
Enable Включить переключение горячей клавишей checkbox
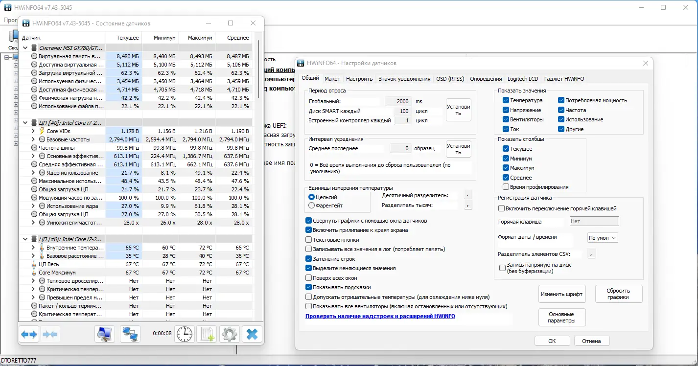(501, 208)
